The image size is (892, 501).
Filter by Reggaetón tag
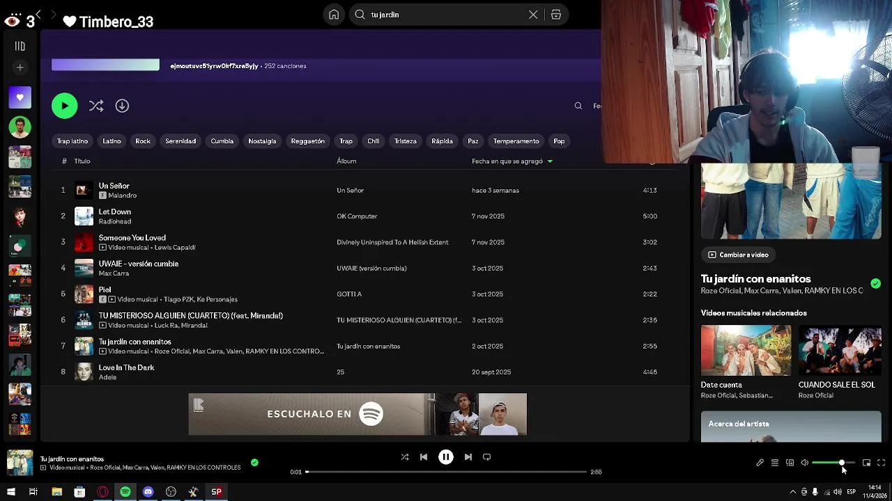click(307, 141)
